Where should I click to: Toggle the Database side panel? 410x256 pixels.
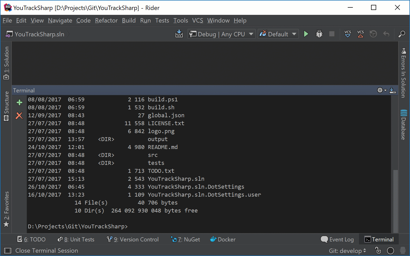pyautogui.click(x=404, y=125)
